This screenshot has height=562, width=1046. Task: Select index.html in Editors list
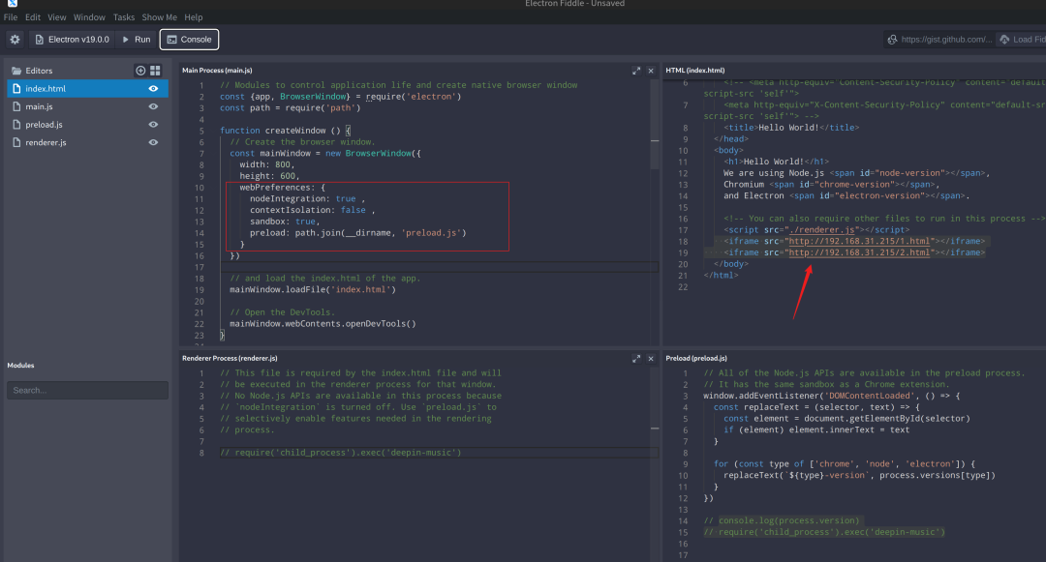[87, 89]
